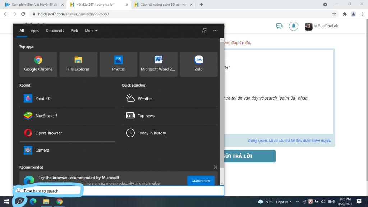The image size is (368, 207).
Task: Click the network icon in system tray
Action: point(304,202)
